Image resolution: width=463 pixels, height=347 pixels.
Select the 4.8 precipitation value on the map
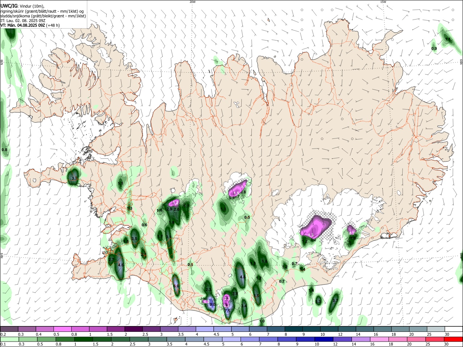pyautogui.click(x=243, y=277)
